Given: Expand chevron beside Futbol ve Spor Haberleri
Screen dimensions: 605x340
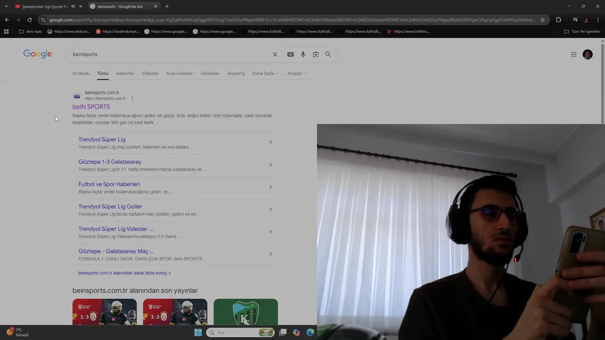Looking at the screenshot, I should pos(270,187).
